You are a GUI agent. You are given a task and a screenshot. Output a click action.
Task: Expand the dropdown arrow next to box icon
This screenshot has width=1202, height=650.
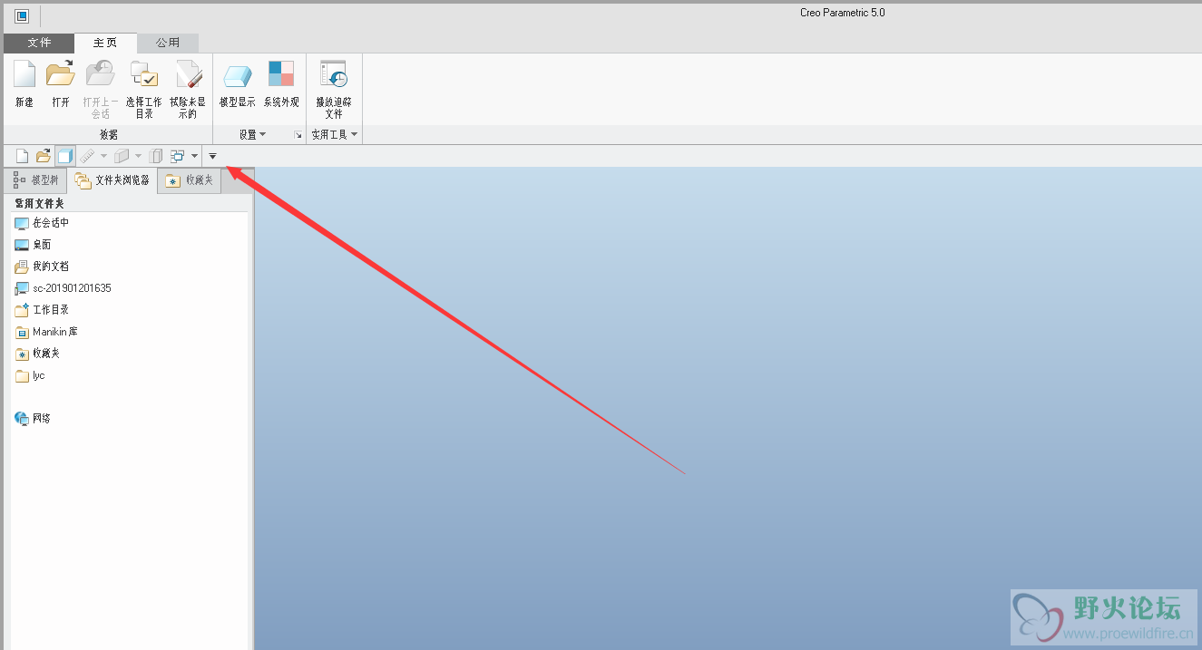pyautogui.click(x=138, y=156)
